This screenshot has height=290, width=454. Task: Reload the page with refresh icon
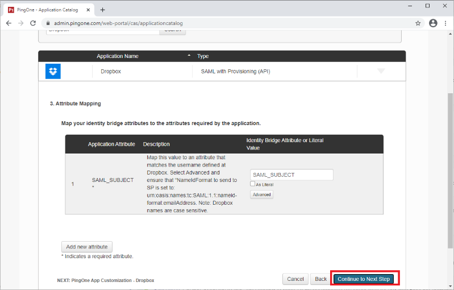(34, 23)
